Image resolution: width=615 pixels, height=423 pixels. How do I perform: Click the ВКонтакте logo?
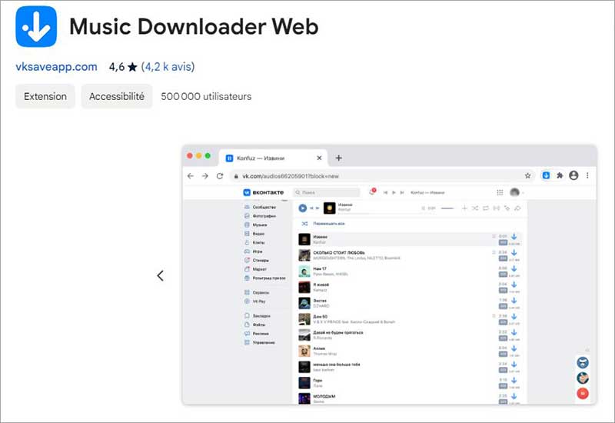pyautogui.click(x=263, y=192)
